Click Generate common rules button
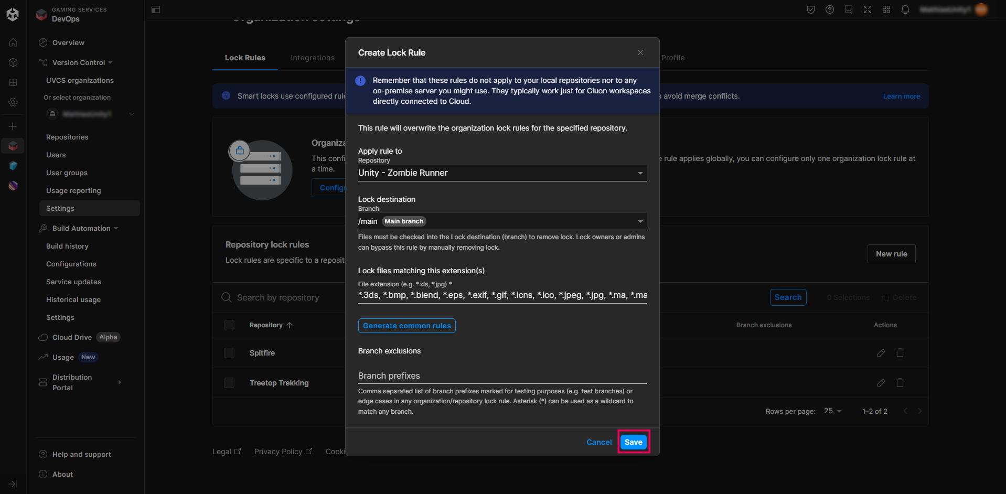1006x494 pixels. 406,326
